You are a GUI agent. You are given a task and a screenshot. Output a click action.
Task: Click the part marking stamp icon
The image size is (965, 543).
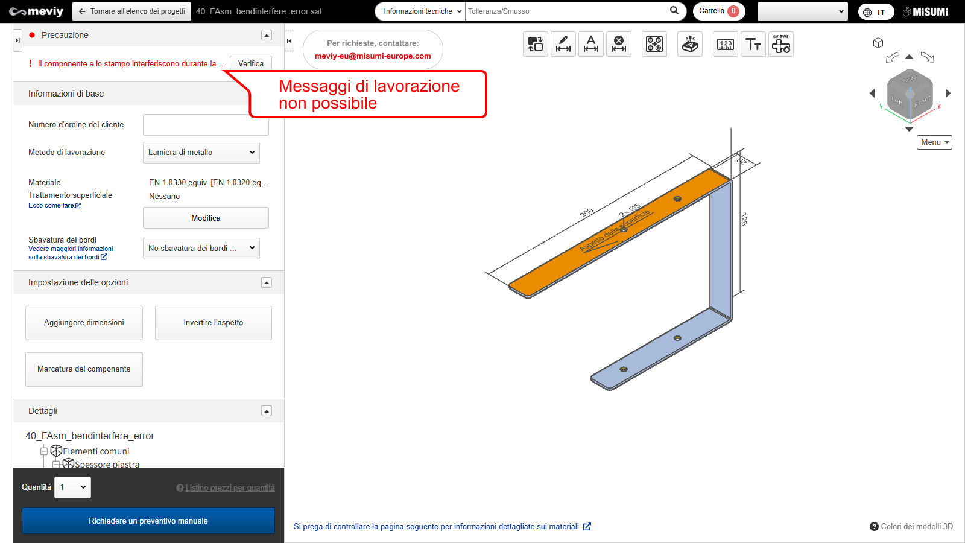click(x=690, y=44)
